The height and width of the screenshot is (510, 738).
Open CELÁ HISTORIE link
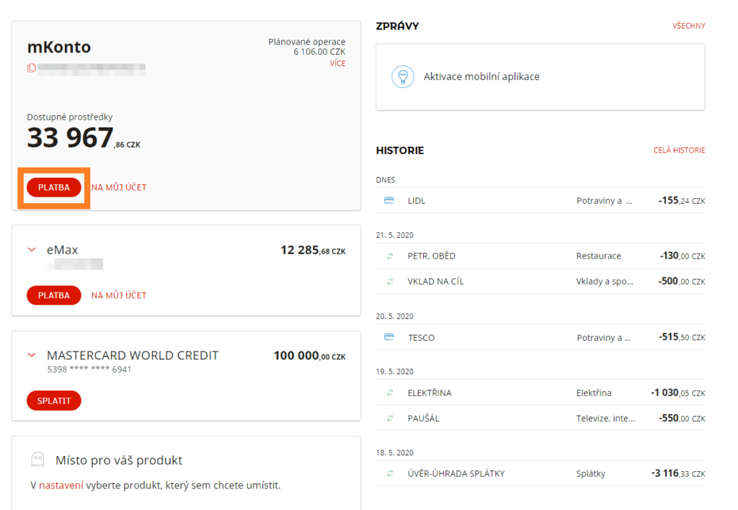coord(679,151)
